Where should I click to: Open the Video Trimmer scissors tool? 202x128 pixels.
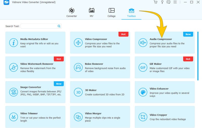(13, 117)
